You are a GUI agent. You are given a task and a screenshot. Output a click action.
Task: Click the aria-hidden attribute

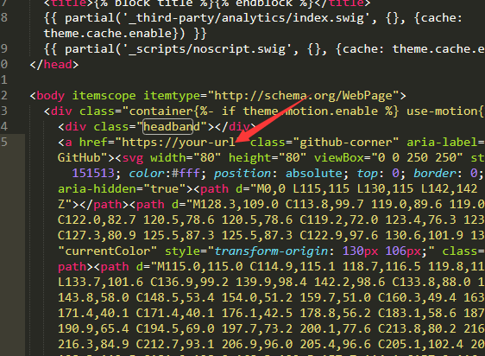pos(97,188)
